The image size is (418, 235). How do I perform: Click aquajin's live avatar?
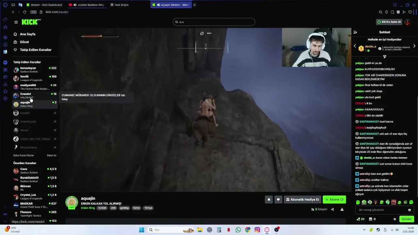tap(72, 202)
